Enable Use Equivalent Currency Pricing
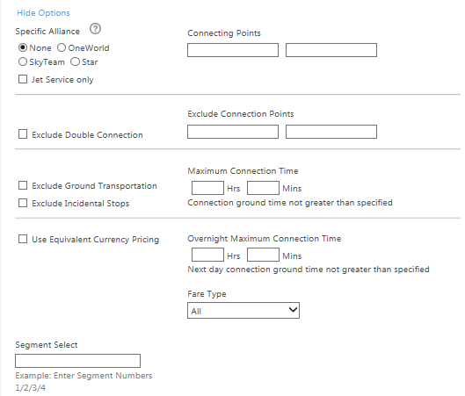 pos(23,239)
